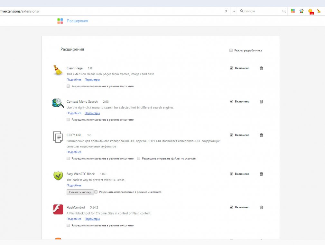Click Context Menu Search version 2.93

pyautogui.click(x=106, y=102)
